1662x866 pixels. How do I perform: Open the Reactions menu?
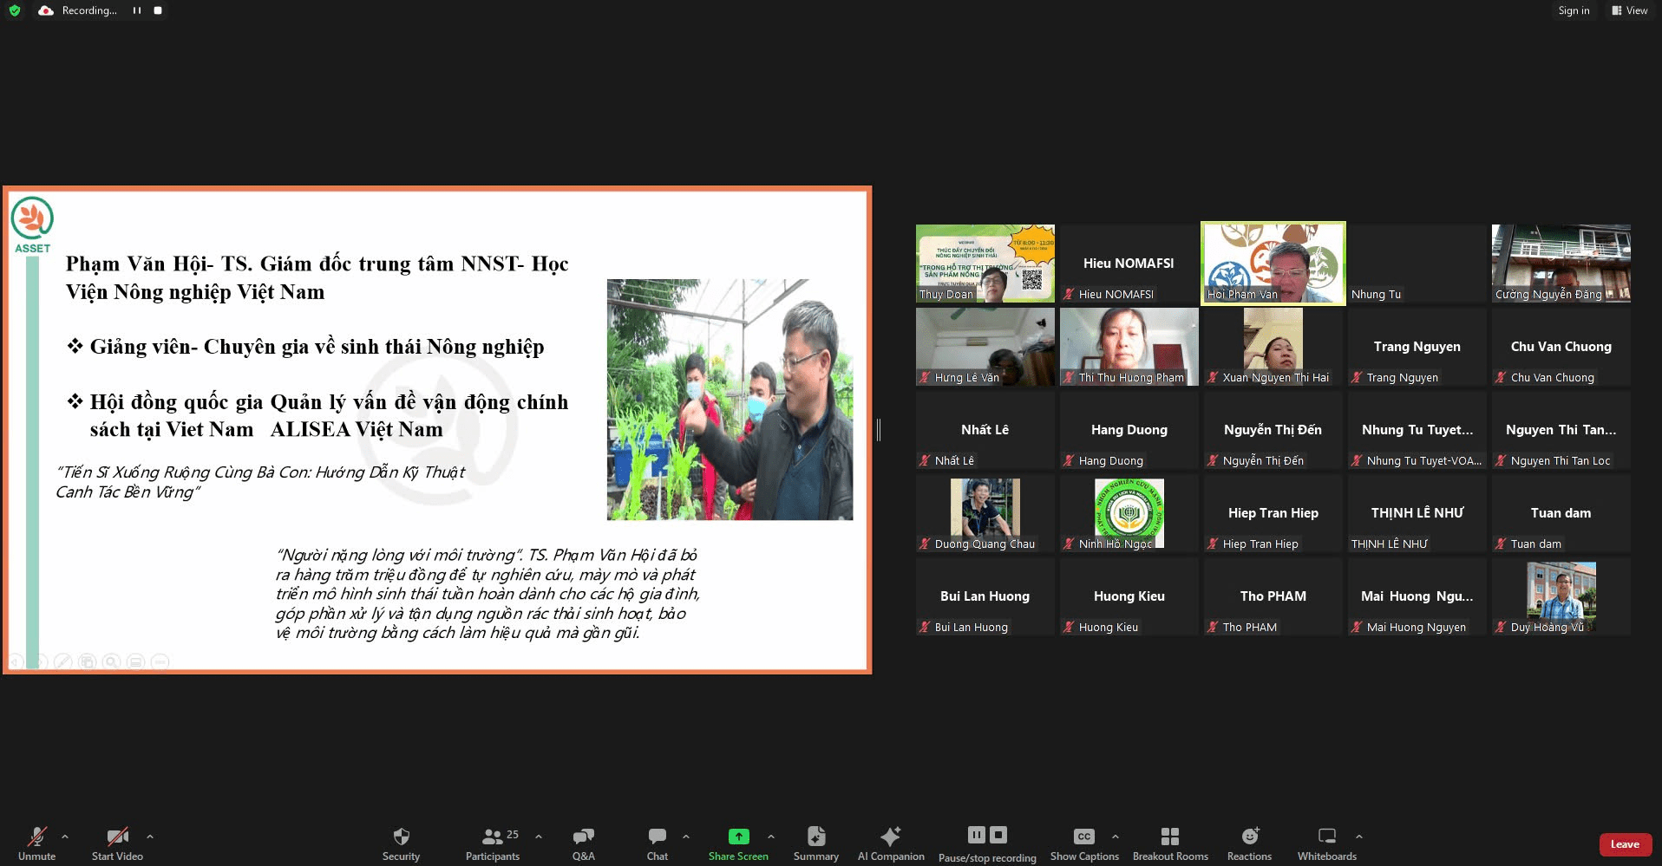[x=1249, y=843]
